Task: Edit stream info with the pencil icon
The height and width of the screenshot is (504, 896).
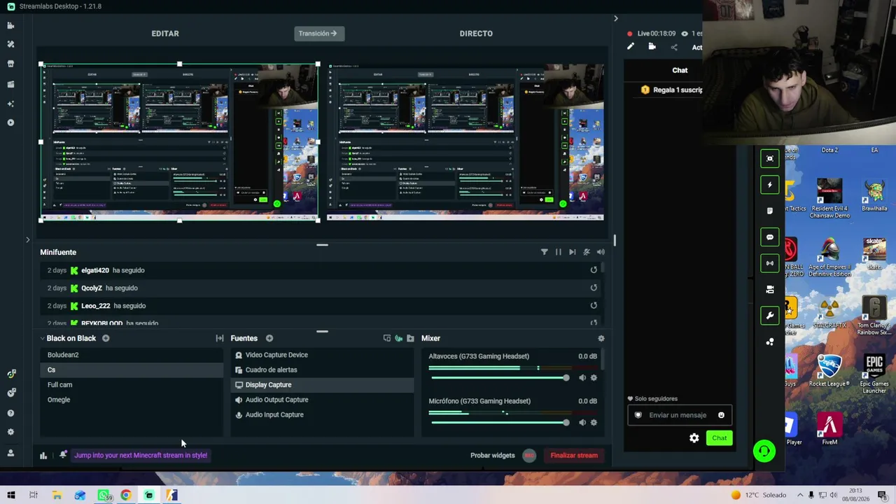Action: tap(631, 47)
